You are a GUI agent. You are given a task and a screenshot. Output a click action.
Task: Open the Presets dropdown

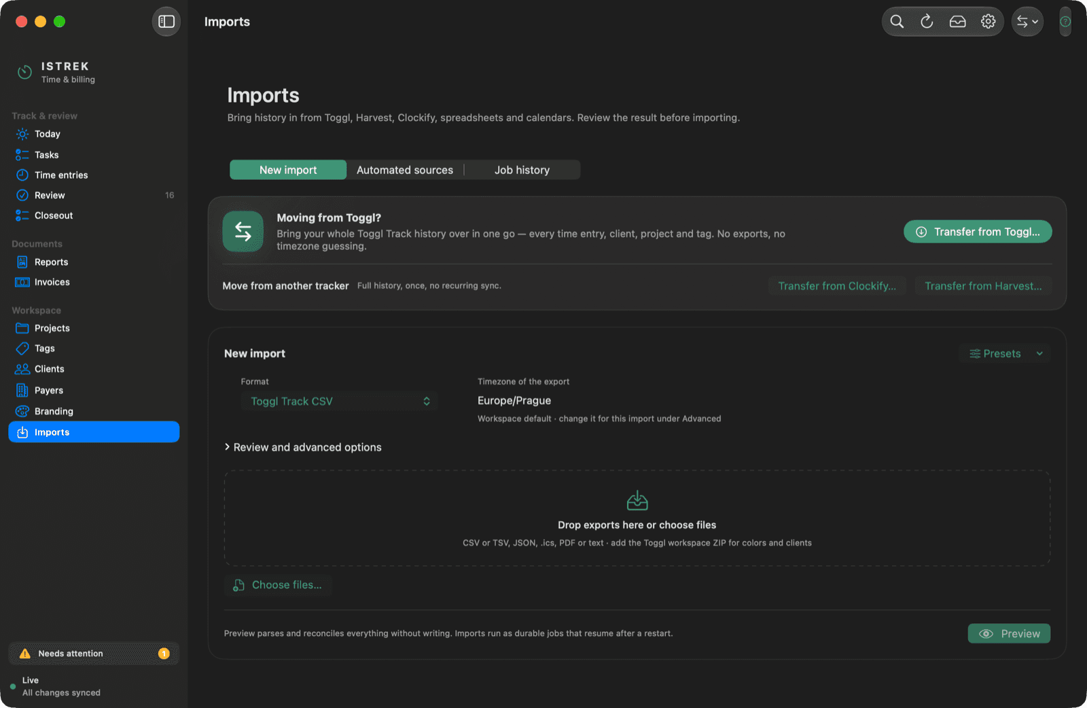(x=1005, y=353)
